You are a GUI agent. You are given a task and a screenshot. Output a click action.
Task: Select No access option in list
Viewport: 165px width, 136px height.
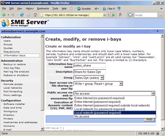click(x=115, y=116)
